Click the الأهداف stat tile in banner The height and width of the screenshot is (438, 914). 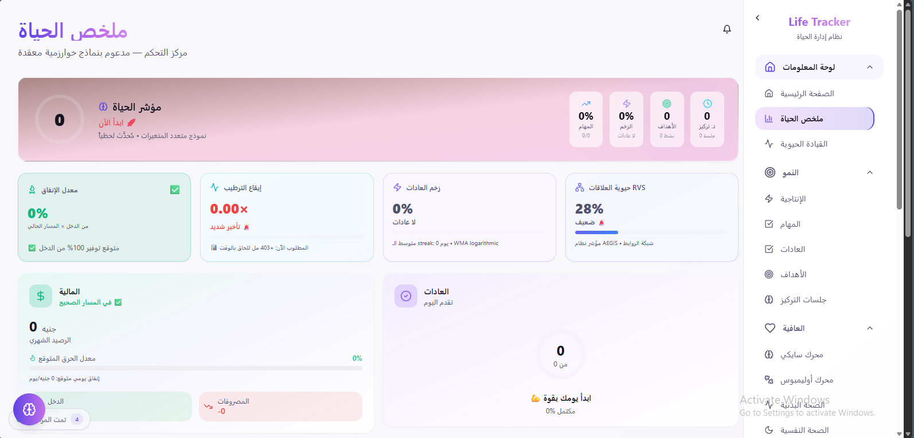click(x=667, y=119)
